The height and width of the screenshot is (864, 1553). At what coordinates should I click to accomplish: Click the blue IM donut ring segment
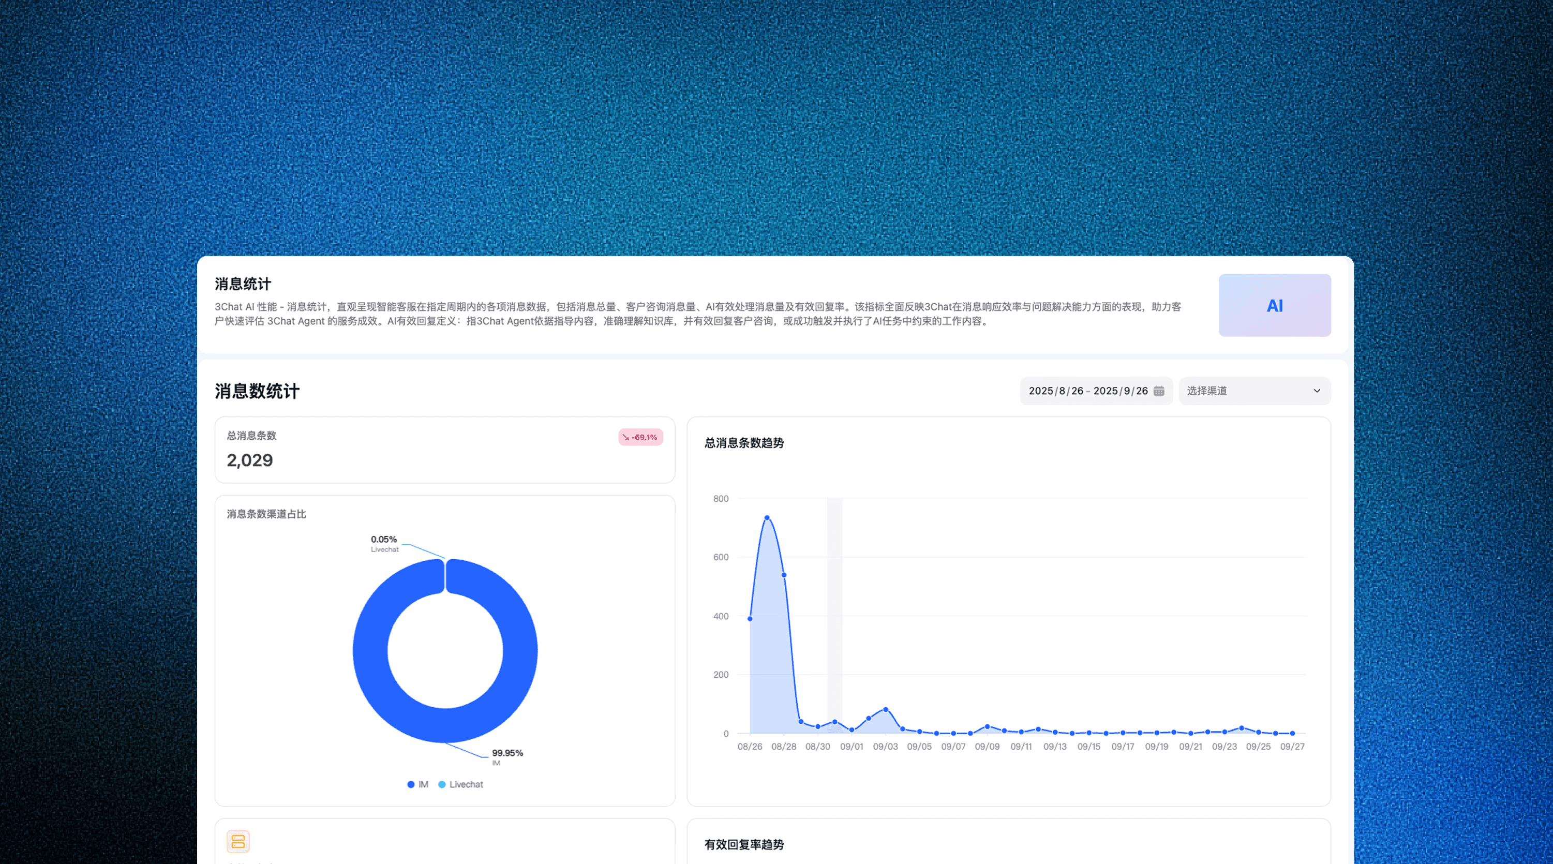tap(371, 651)
